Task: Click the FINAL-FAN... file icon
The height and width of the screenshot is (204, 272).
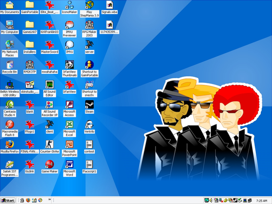Action: point(29,145)
